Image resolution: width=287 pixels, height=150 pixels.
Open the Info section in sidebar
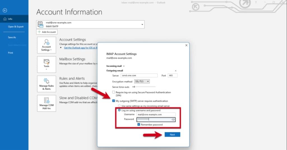tap(14, 19)
